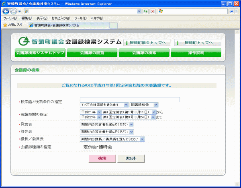
Task: Go to 智頭町トップへ
Action: pos(198,43)
